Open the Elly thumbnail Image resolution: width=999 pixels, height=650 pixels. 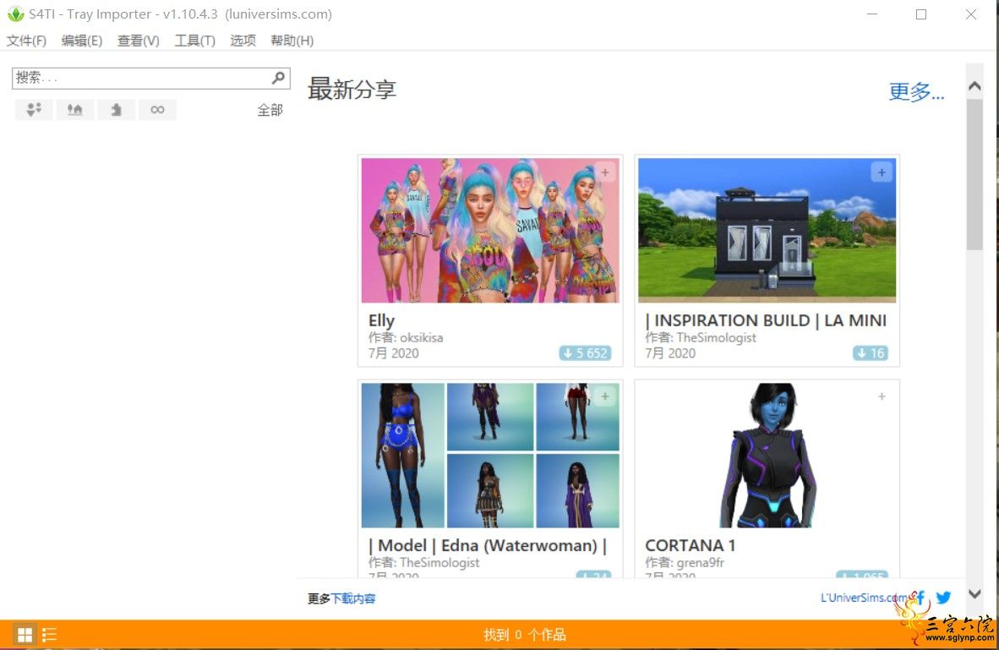click(x=490, y=230)
